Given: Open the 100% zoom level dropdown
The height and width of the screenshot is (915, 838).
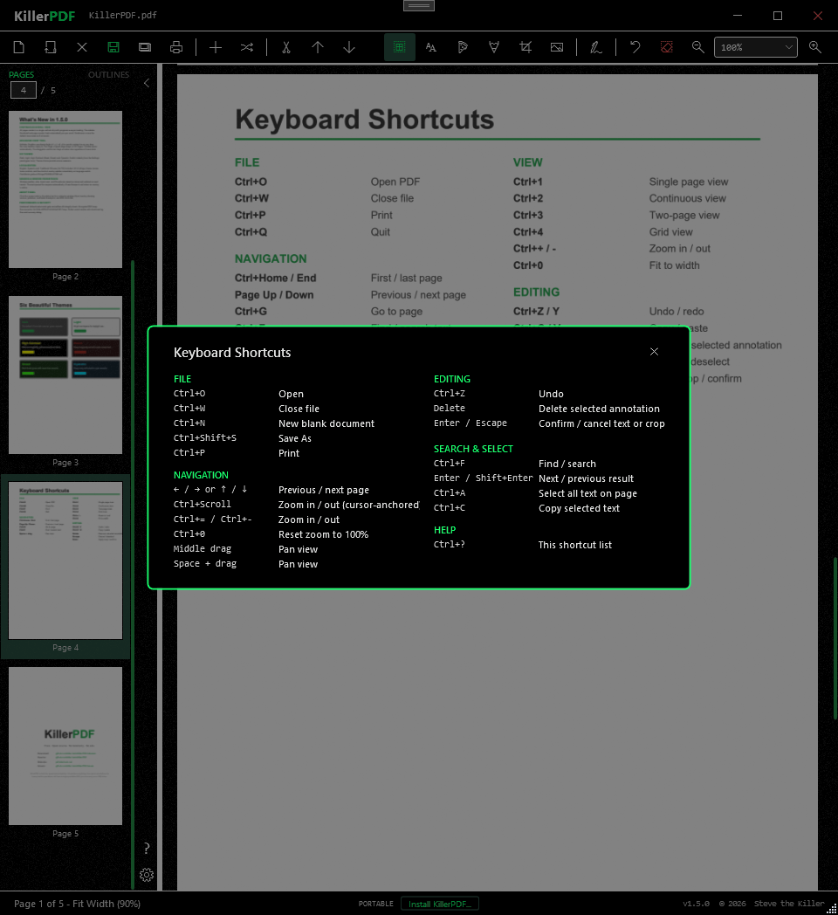Looking at the screenshot, I should (x=756, y=47).
